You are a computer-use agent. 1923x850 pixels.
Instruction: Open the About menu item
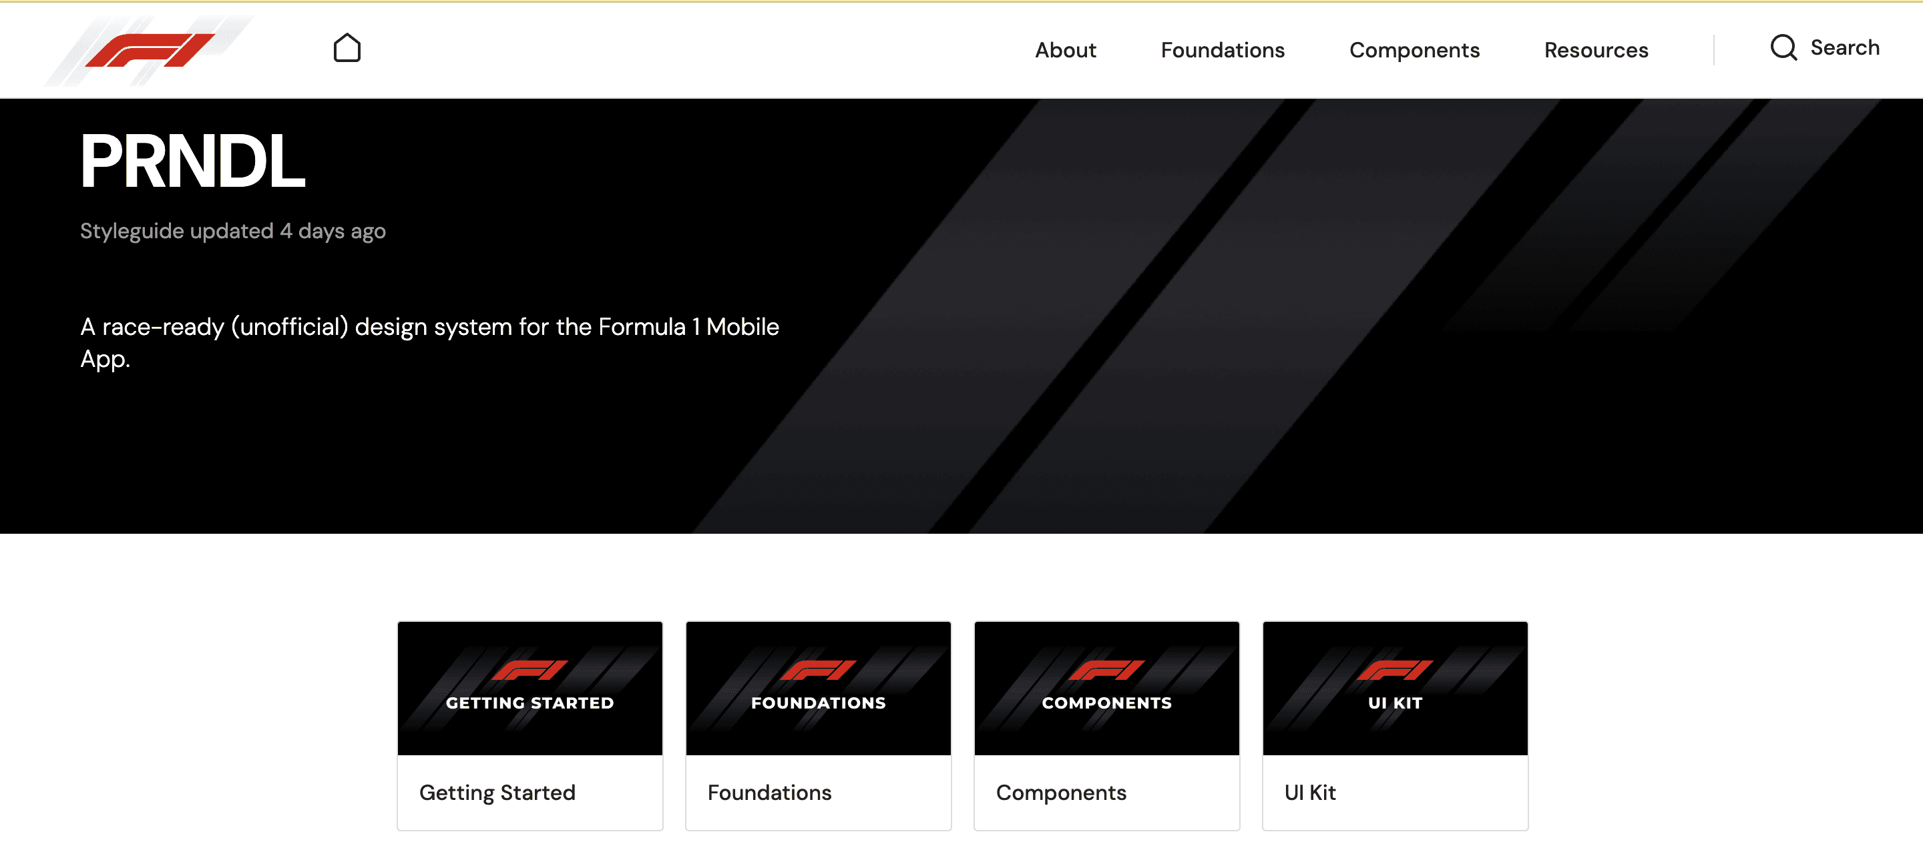pyautogui.click(x=1065, y=50)
